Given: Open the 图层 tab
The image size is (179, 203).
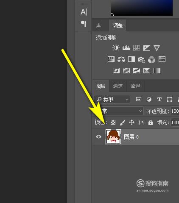Looking at the screenshot, I should click(101, 86).
